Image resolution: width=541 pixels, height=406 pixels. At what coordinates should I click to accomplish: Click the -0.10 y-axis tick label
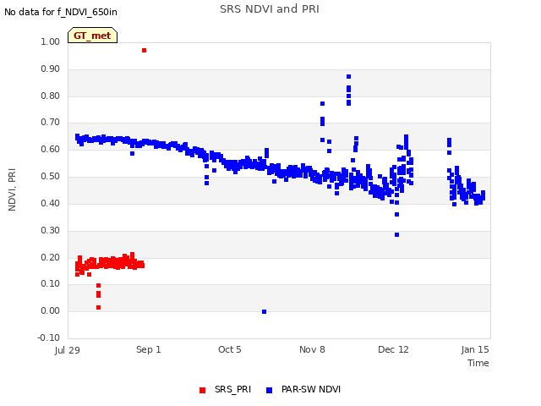click(x=49, y=337)
